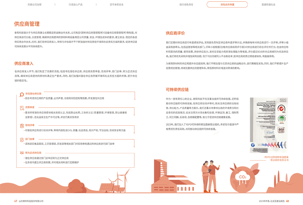
Task: Click the document-search icon beside 资质审查
Action: [x=22, y=108]
